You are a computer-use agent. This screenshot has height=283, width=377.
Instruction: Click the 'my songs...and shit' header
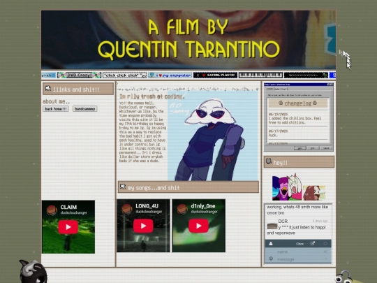[188, 187]
